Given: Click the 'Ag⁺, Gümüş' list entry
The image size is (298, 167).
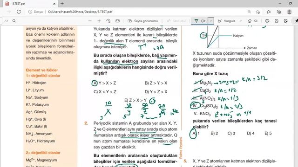Looking at the screenshot, I should 36,112.
